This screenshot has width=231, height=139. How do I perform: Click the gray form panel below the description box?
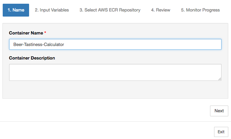point(115,90)
